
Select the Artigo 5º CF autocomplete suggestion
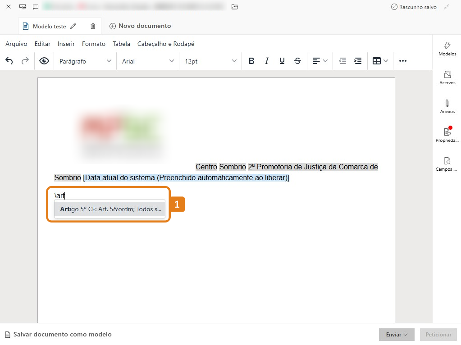pos(110,209)
